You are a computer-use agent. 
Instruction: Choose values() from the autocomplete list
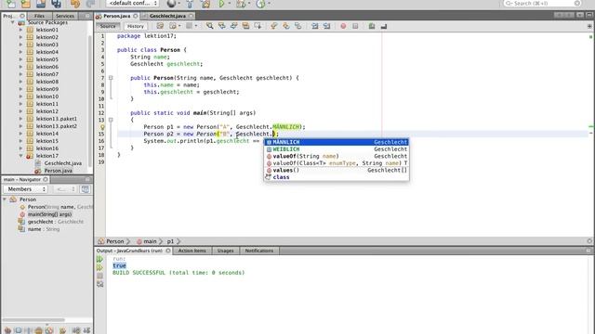click(337, 170)
